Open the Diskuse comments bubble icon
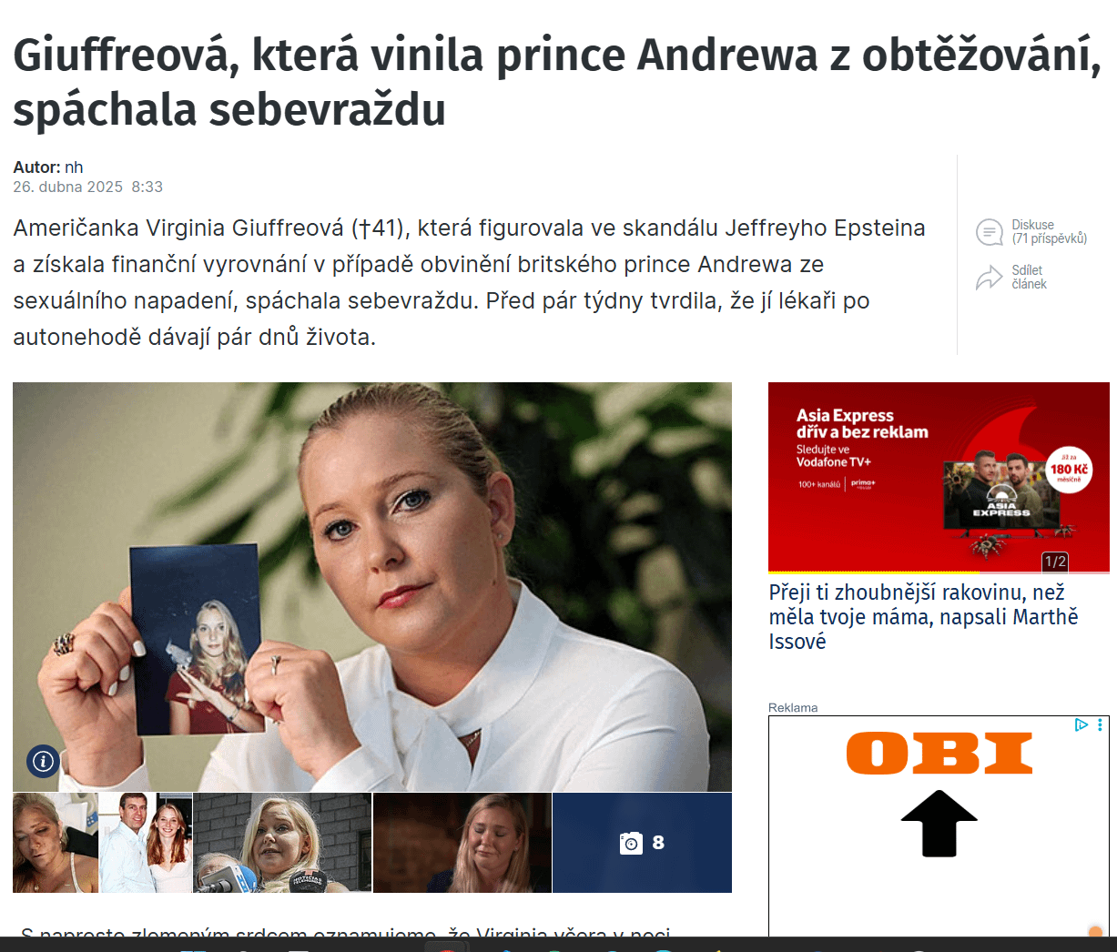 pyautogui.click(x=990, y=232)
